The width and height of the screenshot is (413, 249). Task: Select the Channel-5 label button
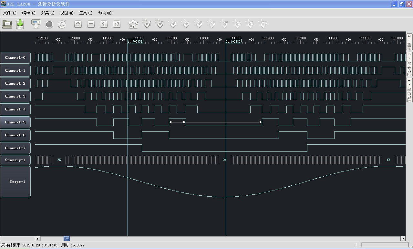15,122
